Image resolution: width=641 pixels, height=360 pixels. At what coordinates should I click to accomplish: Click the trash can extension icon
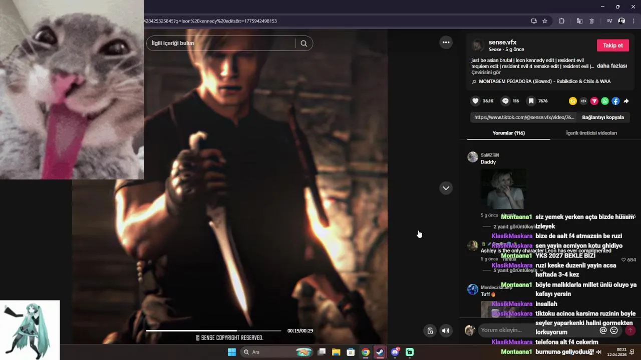click(591, 21)
